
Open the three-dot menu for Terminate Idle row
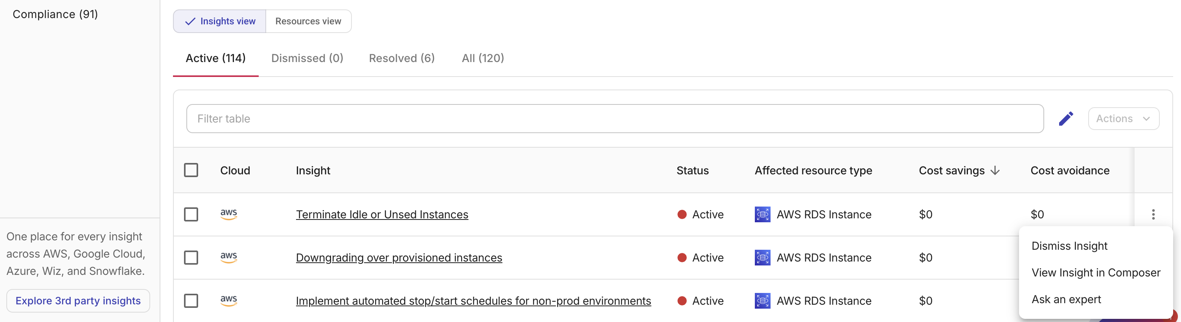1153,214
